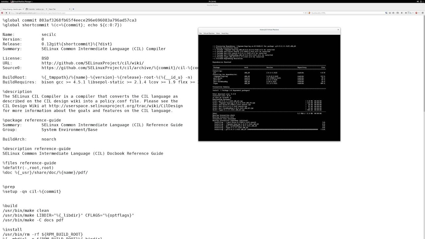Click the '%files reference-guide' line

click(x=29, y=163)
